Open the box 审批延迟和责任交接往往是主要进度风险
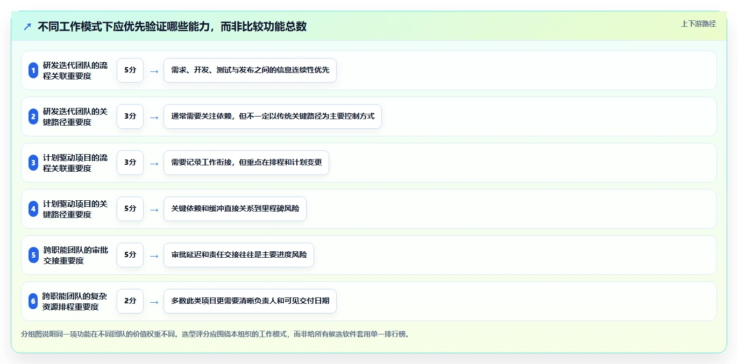 (239, 255)
